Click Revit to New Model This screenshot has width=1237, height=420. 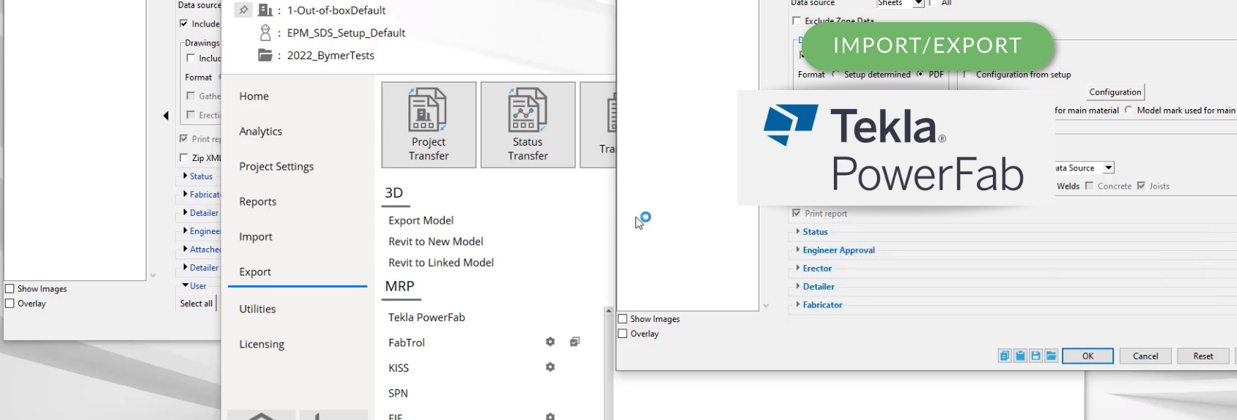tap(436, 241)
